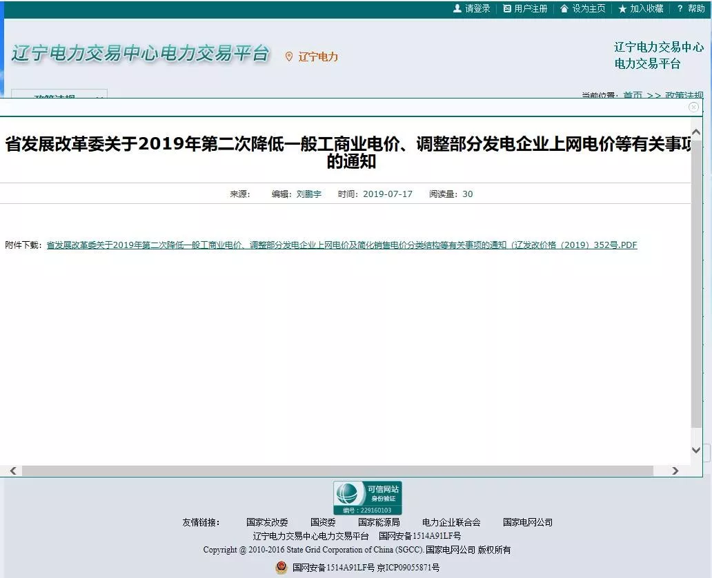This screenshot has height=578, width=712.
Task: Download the 352号.PDF attachment
Action: [342, 245]
